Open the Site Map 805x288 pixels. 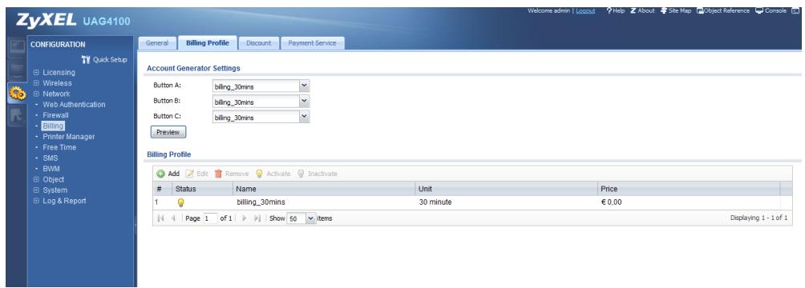676,10
